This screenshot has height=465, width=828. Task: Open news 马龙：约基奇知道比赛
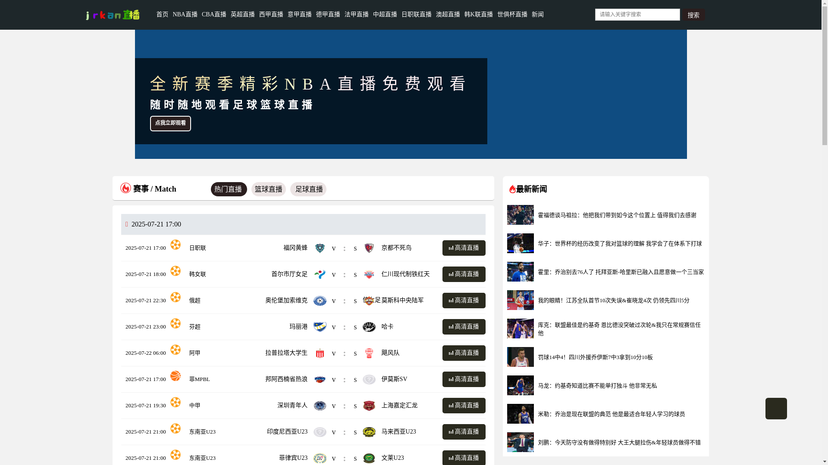597,386
